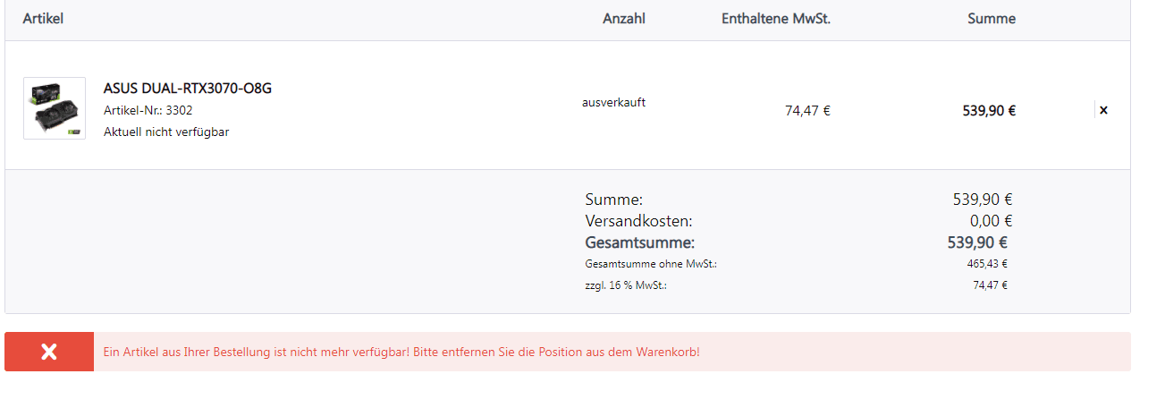Click the red unavailable-item error message text
Screen dimensions: 1165x408
(401, 352)
